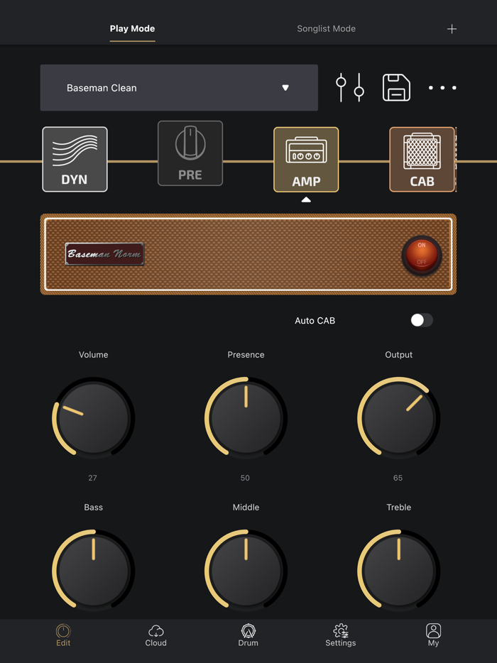Screen dimensions: 497x663
Task: Toggle the amp ON/OFF red switch
Action: click(x=422, y=255)
